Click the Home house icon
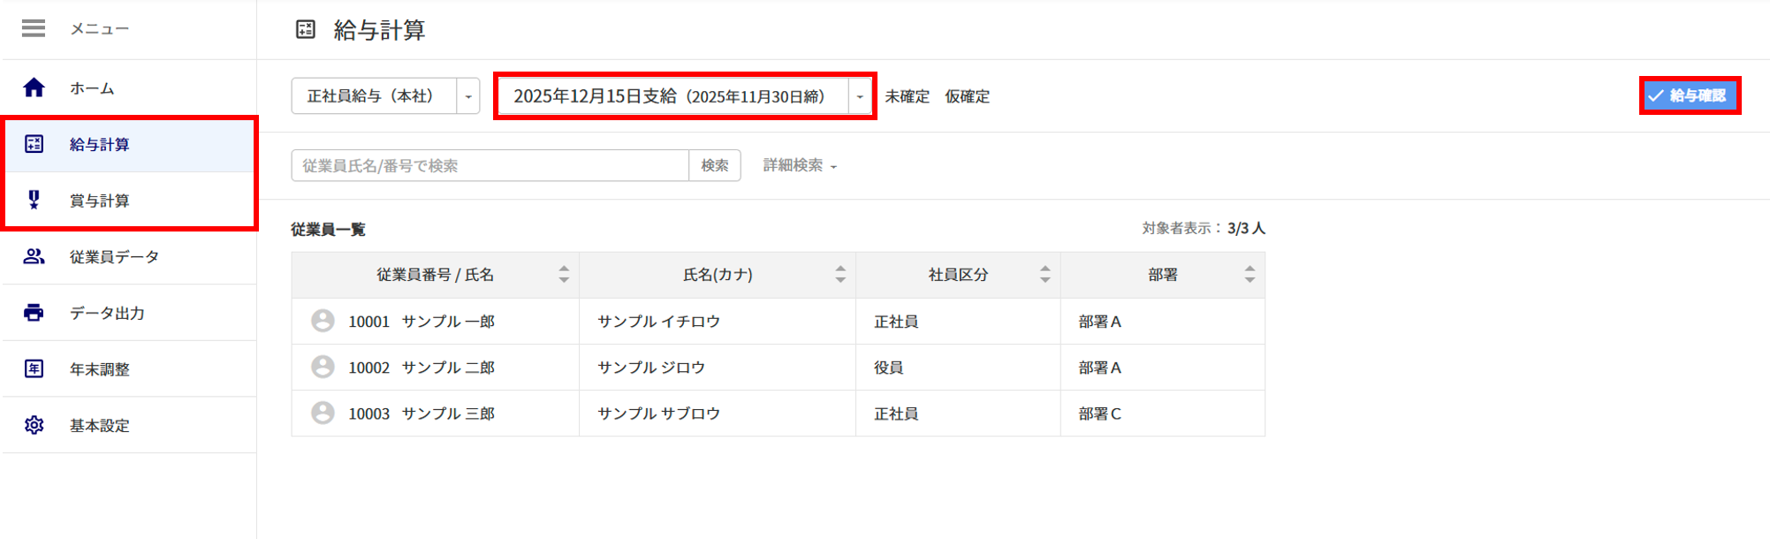The image size is (1770, 539). (34, 87)
